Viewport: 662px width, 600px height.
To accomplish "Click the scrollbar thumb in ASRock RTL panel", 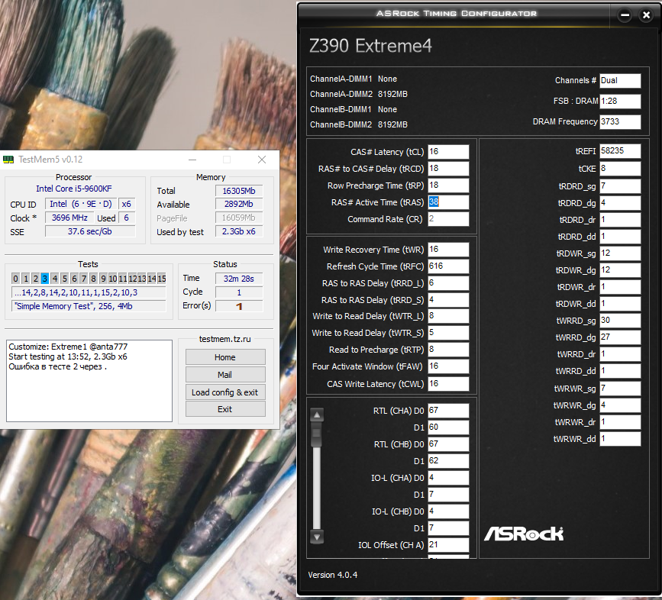I will pyautogui.click(x=317, y=434).
